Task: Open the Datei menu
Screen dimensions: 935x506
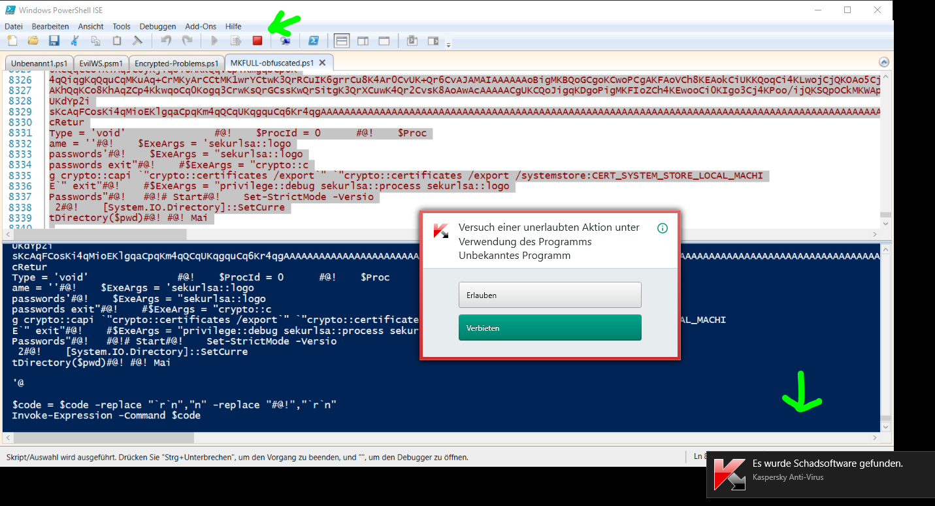Action: pos(14,26)
